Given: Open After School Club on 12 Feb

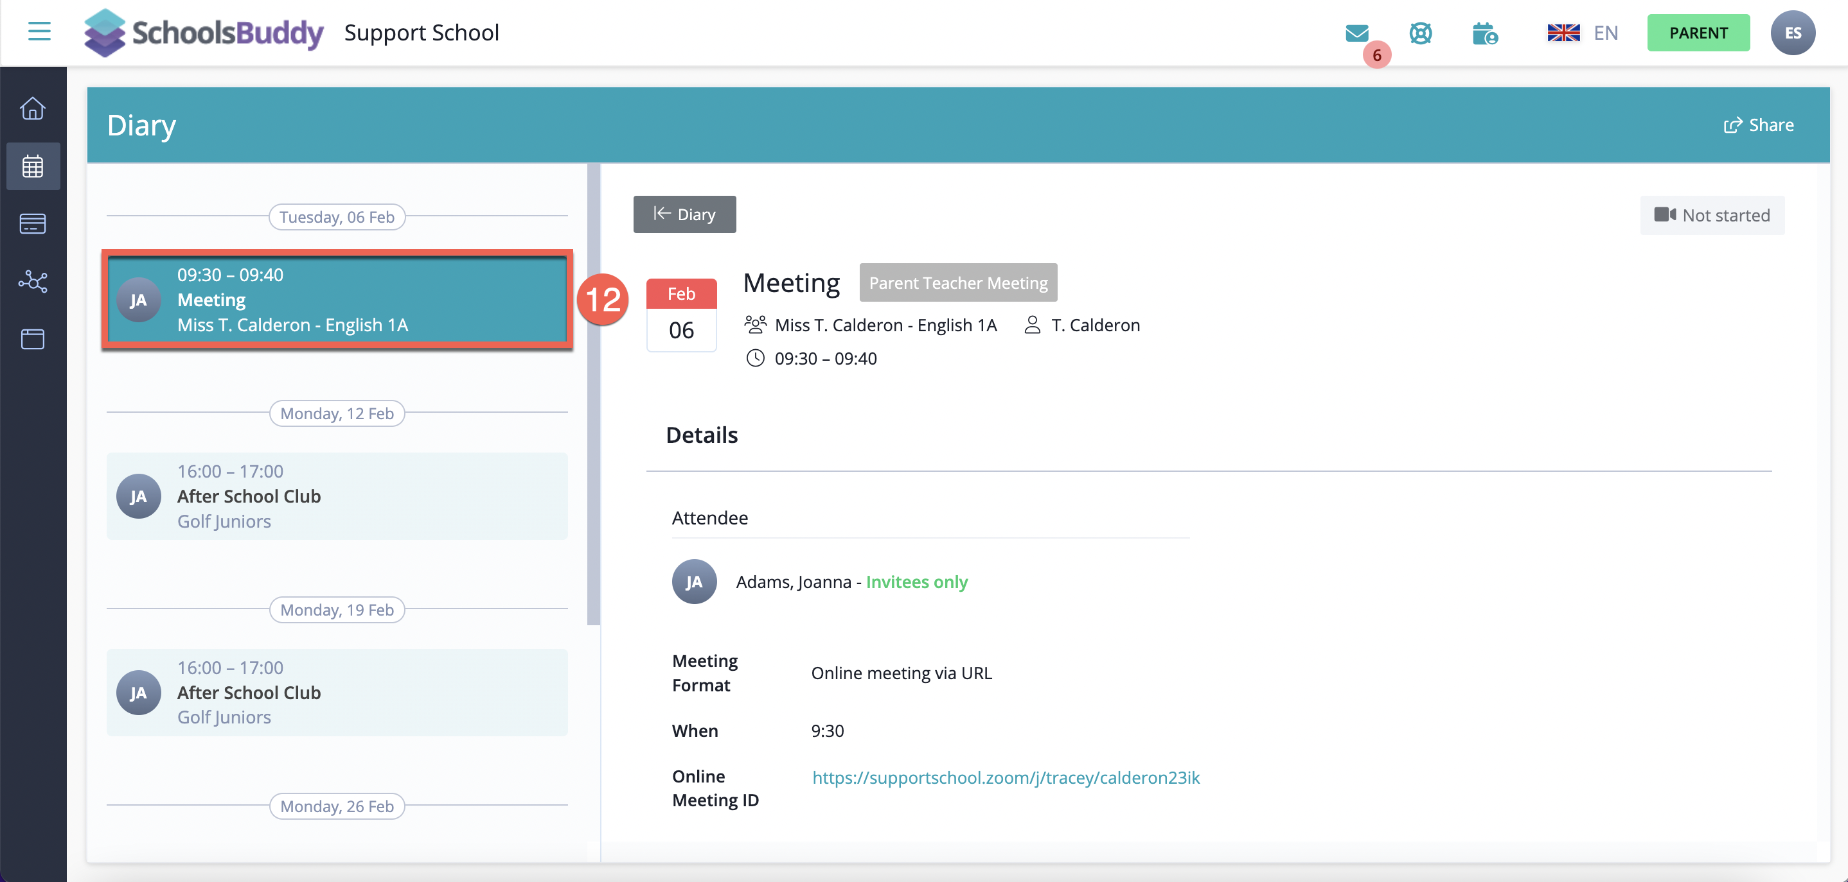Looking at the screenshot, I should (337, 496).
